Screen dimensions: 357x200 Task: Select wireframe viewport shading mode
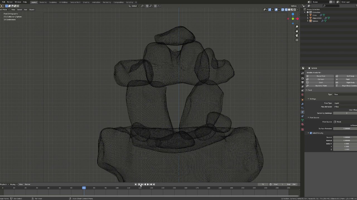pyautogui.click(x=286, y=10)
